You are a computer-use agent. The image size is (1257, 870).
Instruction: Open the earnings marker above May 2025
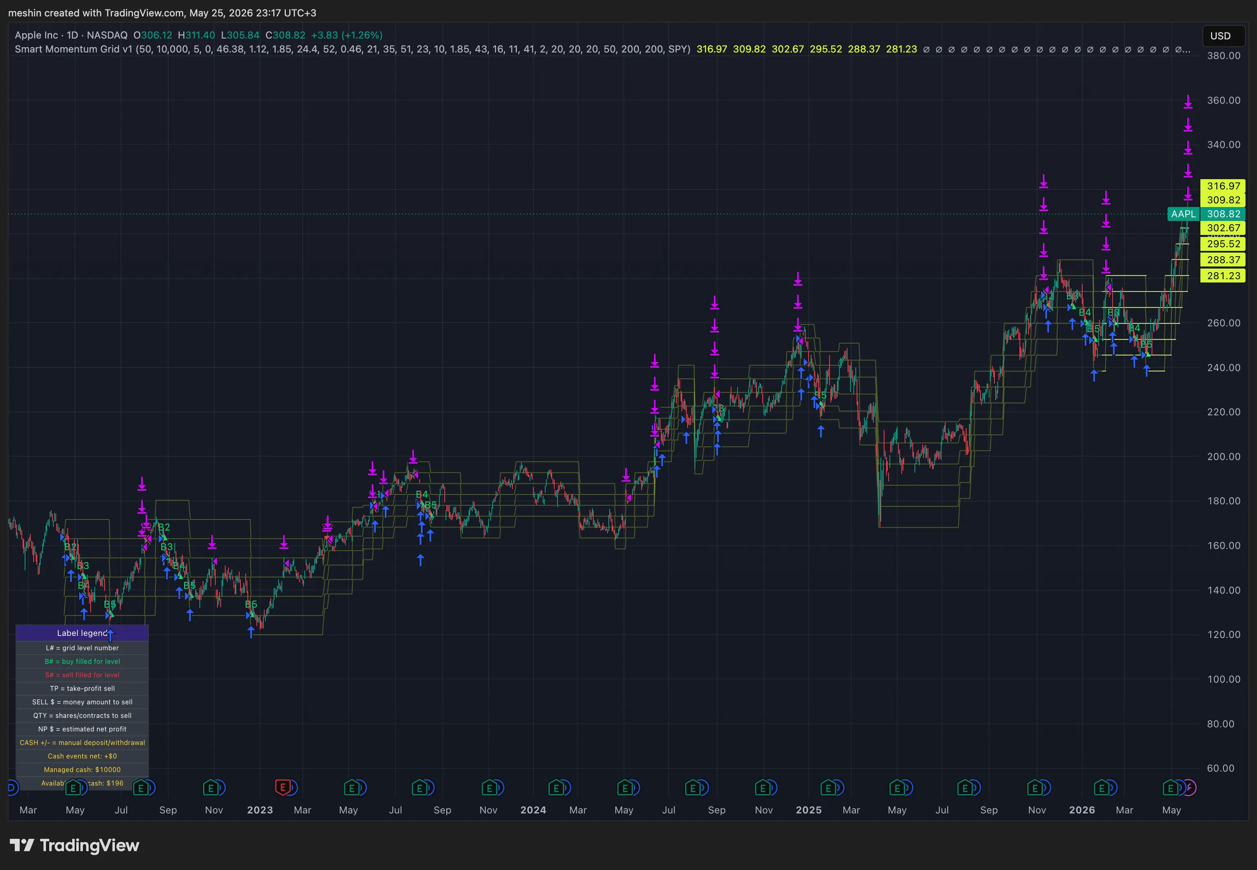pyautogui.click(x=897, y=788)
